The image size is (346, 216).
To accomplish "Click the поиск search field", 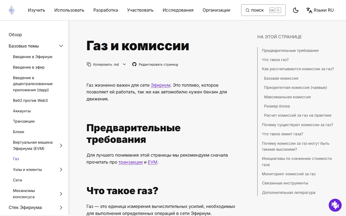I will (263, 10).
